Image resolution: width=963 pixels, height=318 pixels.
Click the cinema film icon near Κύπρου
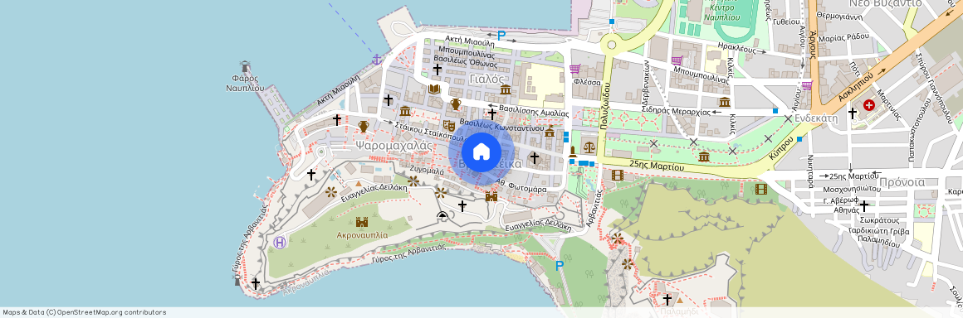(761, 189)
